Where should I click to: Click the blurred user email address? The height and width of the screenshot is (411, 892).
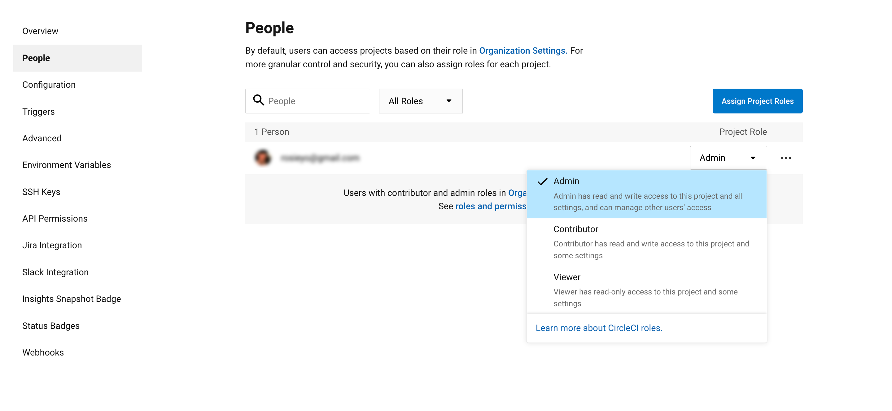320,158
